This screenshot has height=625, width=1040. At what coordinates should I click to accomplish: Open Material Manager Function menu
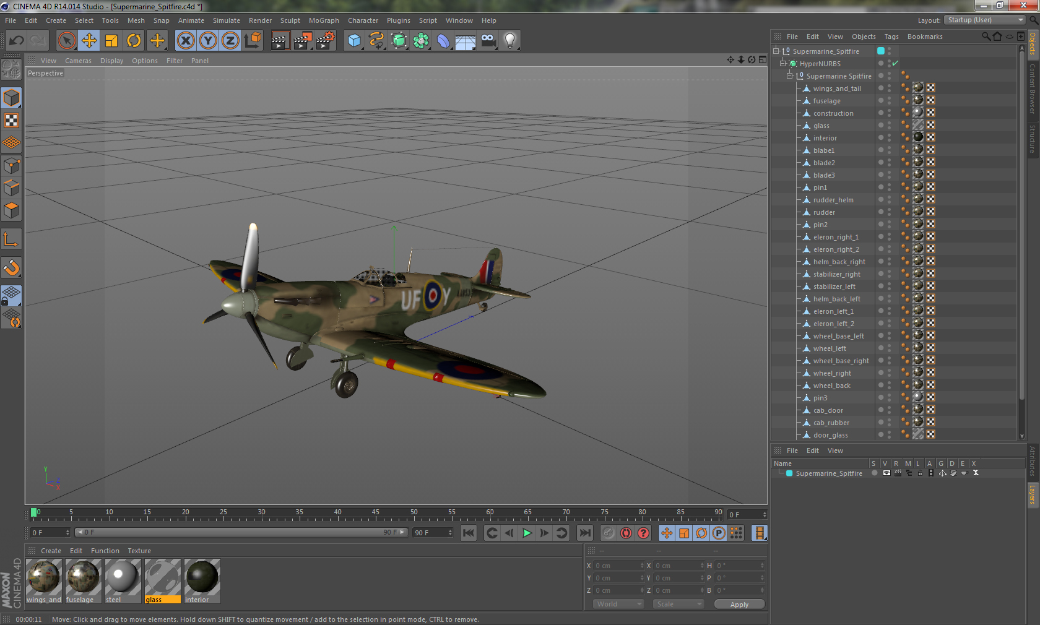105,551
